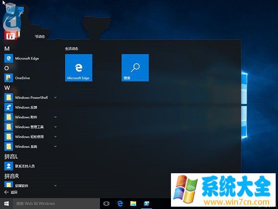The height and width of the screenshot is (209, 278).
Task: Click the Microsoft Edge list label
Action: click(27, 59)
